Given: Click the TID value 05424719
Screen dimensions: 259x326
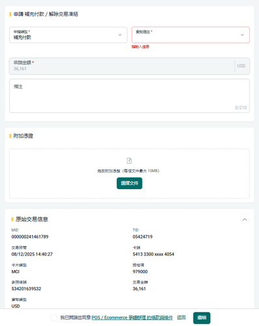Looking at the screenshot, I should pyautogui.click(x=143, y=237).
